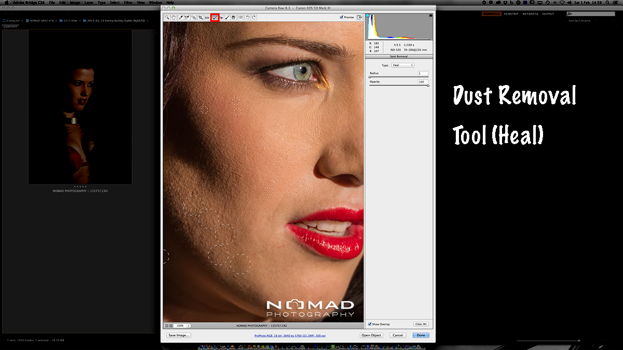Open the Sort by Filename dropdown
The height and width of the screenshot is (350, 623).
(580, 21)
